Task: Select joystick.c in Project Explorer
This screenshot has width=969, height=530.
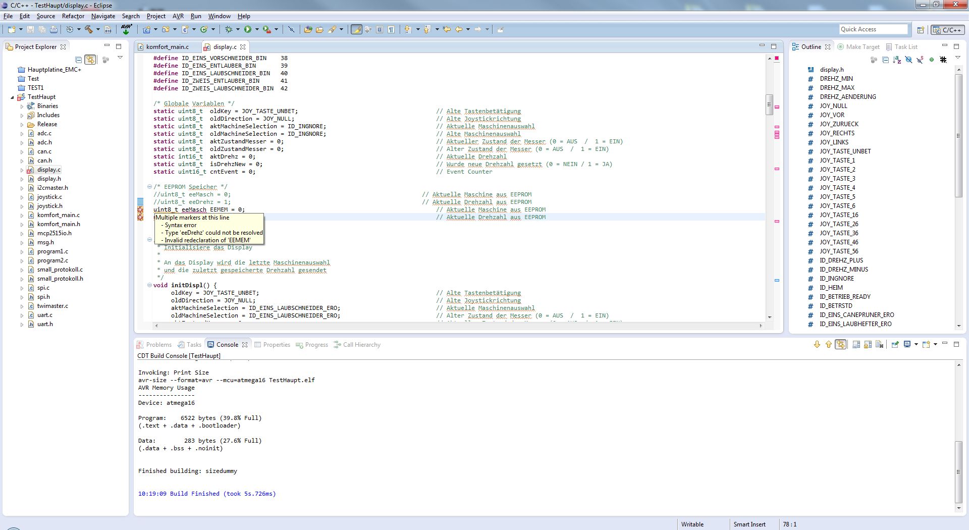Action: (49, 197)
